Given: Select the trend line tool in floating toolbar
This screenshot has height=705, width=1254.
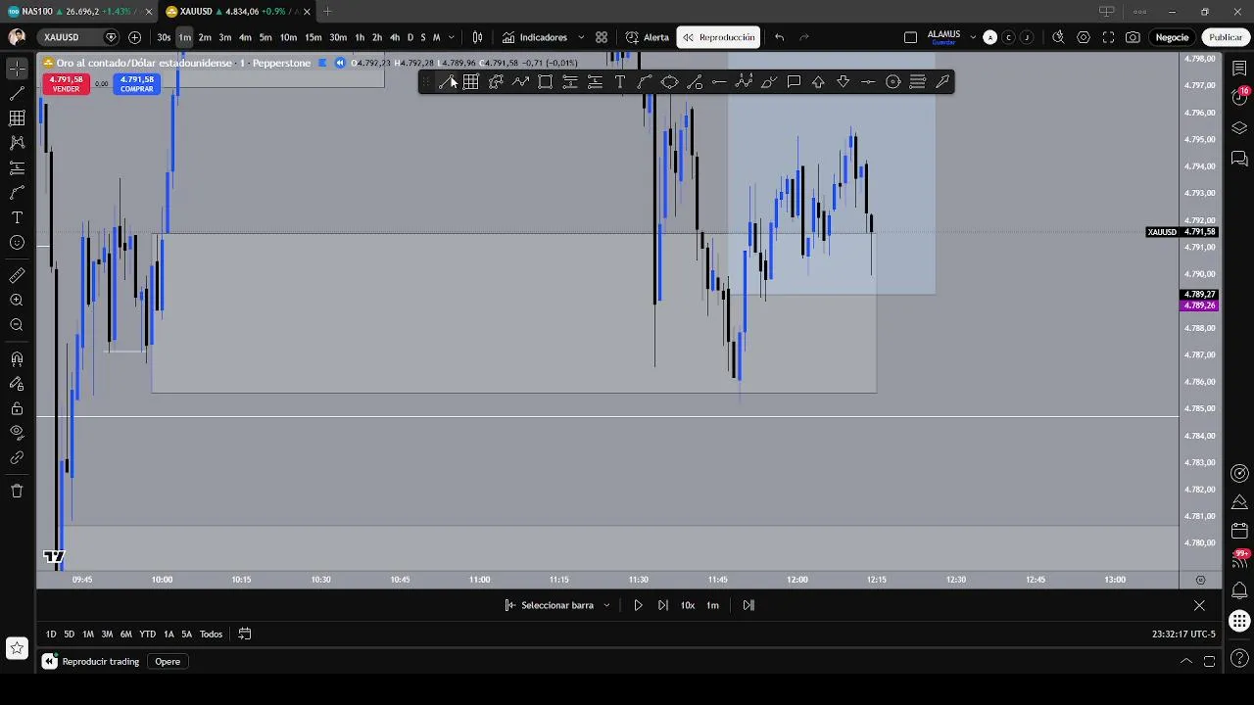Looking at the screenshot, I should [x=446, y=82].
